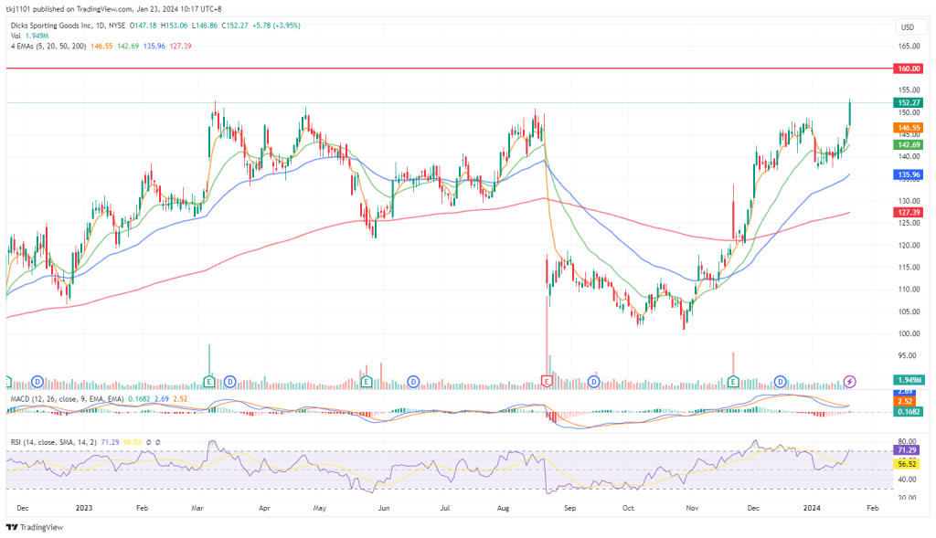Click the Sep label on time axis

570,508
